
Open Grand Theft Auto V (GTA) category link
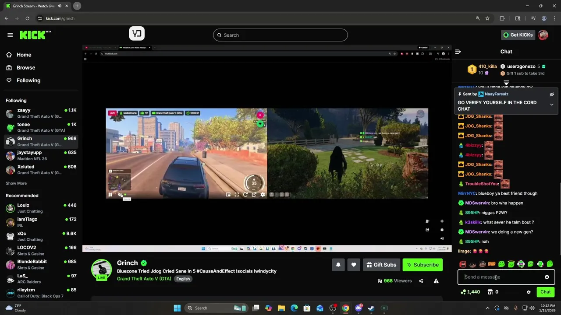point(144,279)
